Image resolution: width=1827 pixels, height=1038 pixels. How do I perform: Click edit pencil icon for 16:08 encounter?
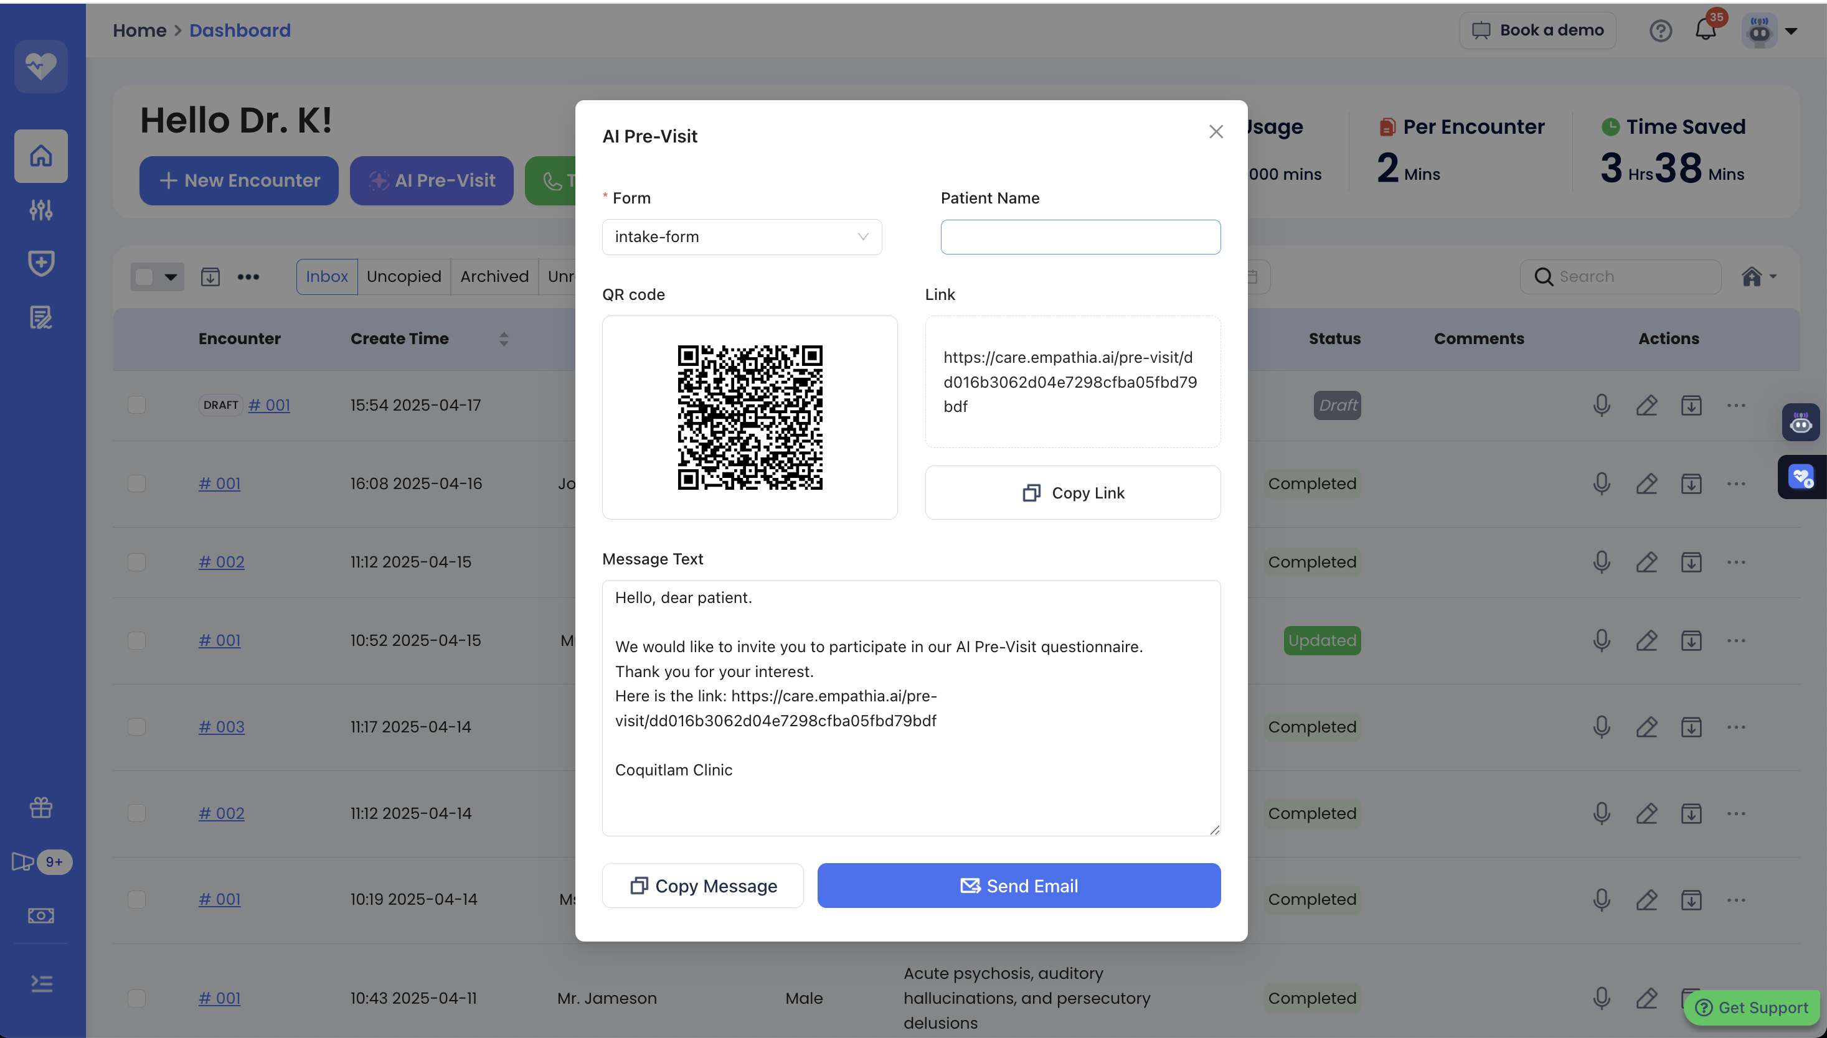pyautogui.click(x=1646, y=484)
